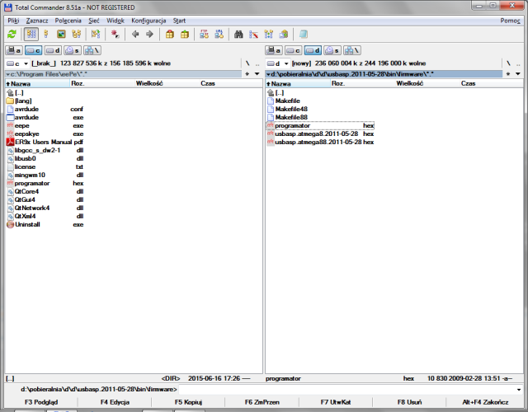
Task: Open left panel drive c dropdown
Action: point(16,63)
